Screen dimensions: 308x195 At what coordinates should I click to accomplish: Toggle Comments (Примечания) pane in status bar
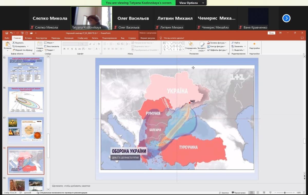(x=238, y=193)
